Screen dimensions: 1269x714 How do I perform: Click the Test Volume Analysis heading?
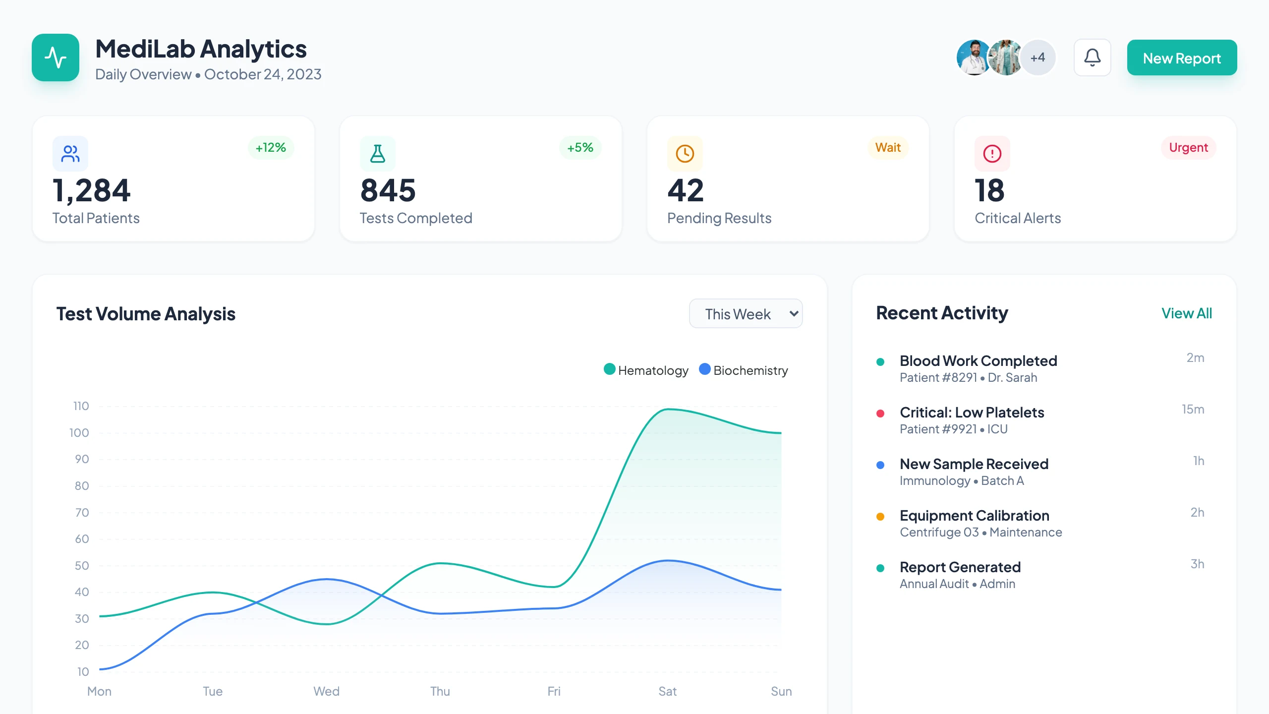point(146,314)
